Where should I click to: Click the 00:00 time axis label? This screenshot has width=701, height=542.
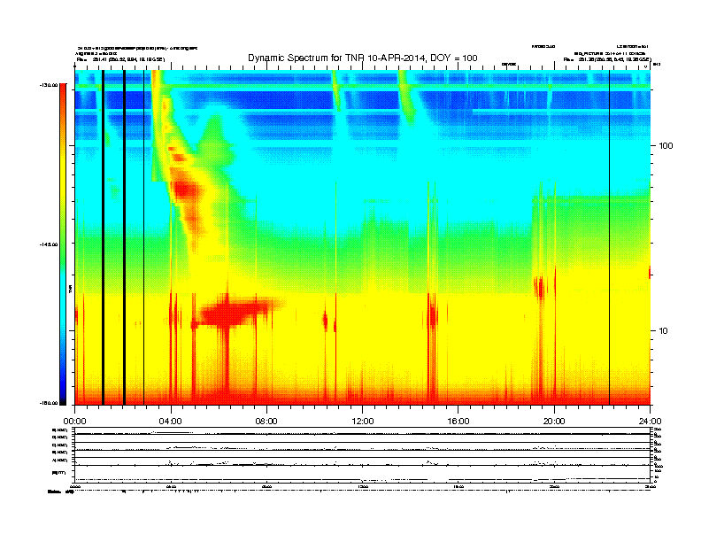(74, 422)
